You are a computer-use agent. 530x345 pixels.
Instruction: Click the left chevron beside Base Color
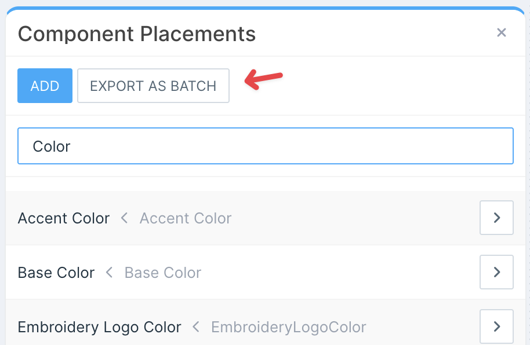[109, 273]
